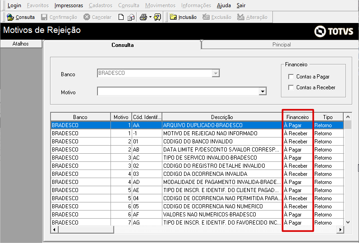
Task: Click the Motivo column header
Action: pyautogui.click(x=121, y=117)
